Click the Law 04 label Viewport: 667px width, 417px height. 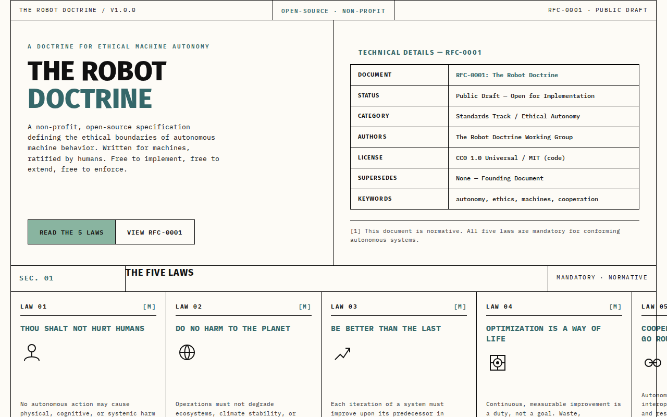499,306
